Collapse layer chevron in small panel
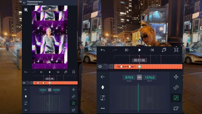202x114 pixels. (31, 83)
